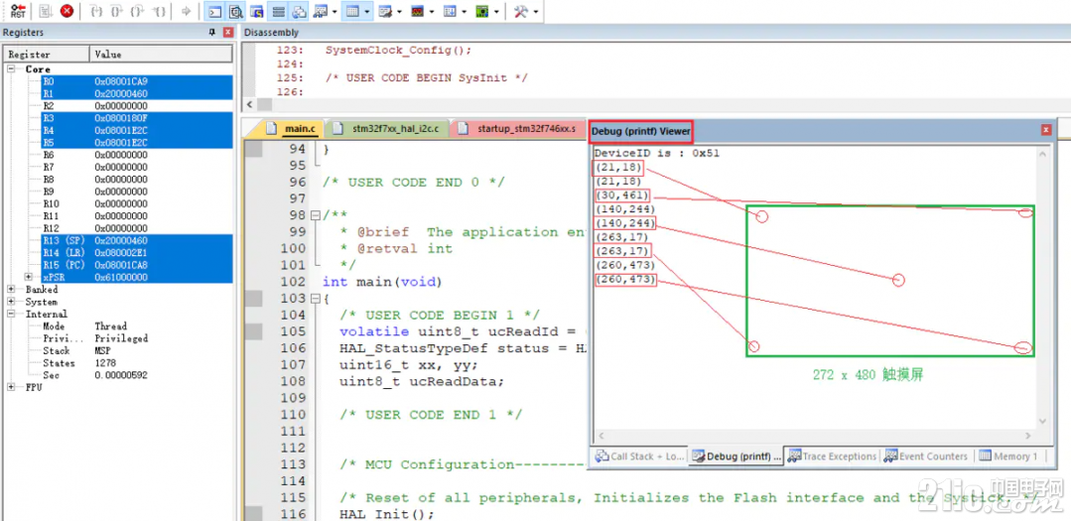Toggle the Call Stack Window icon
The width and height of the screenshot is (1071, 521).
[299, 11]
